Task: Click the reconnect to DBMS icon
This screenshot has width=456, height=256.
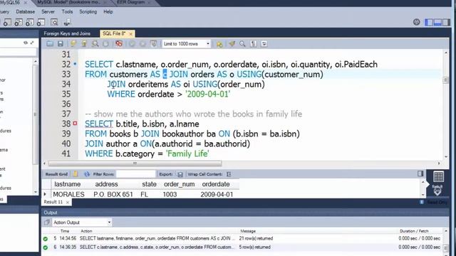Action: tap(68, 22)
